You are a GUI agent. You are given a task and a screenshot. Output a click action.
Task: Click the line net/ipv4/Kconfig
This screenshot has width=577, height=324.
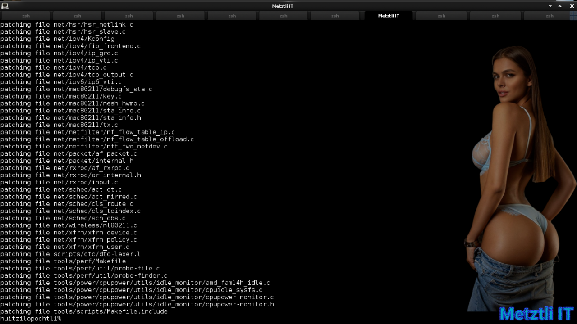pos(57,39)
